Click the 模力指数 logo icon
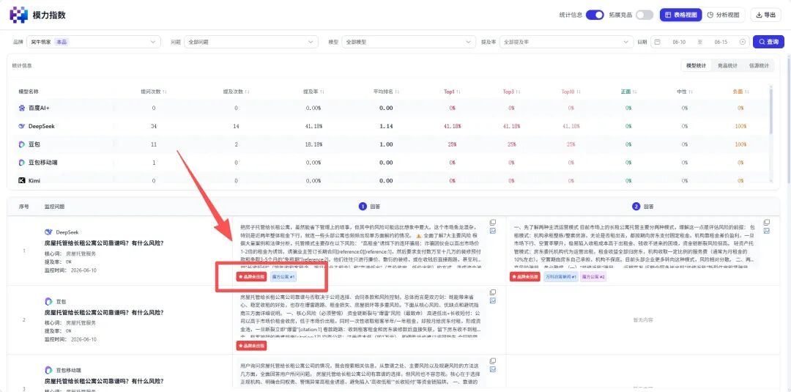 18,15
